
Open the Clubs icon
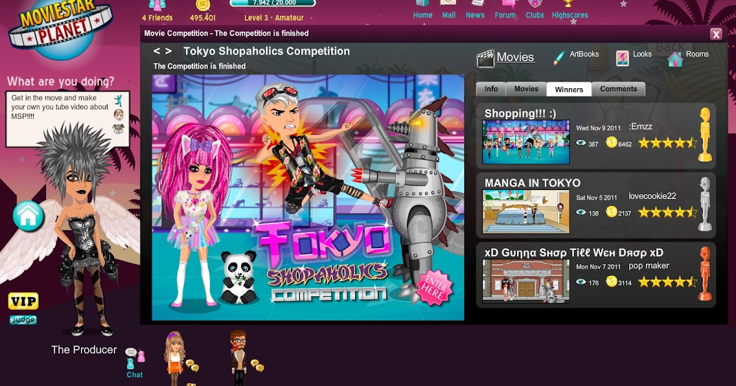coord(534,4)
